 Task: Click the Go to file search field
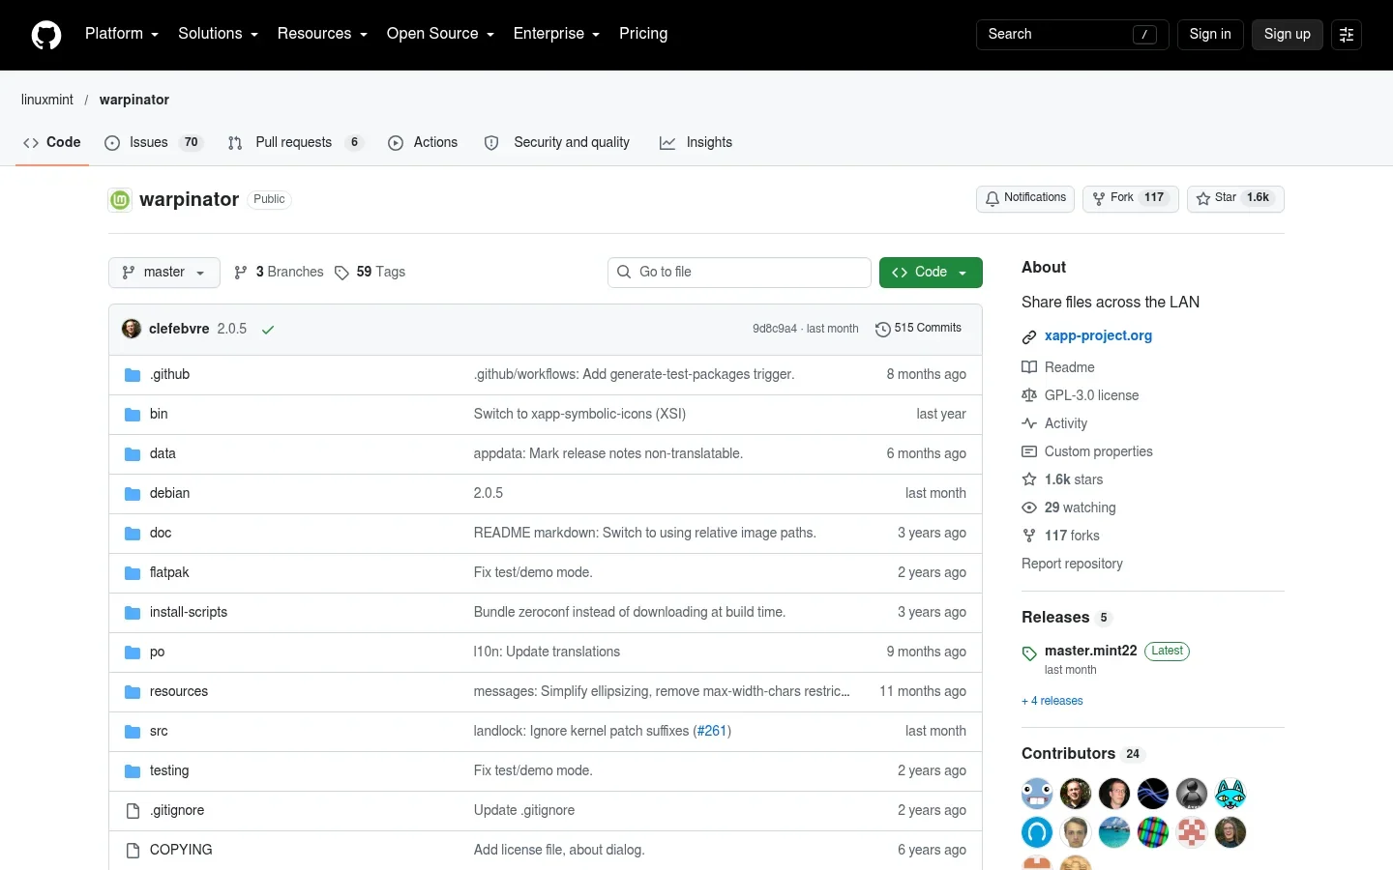click(739, 273)
